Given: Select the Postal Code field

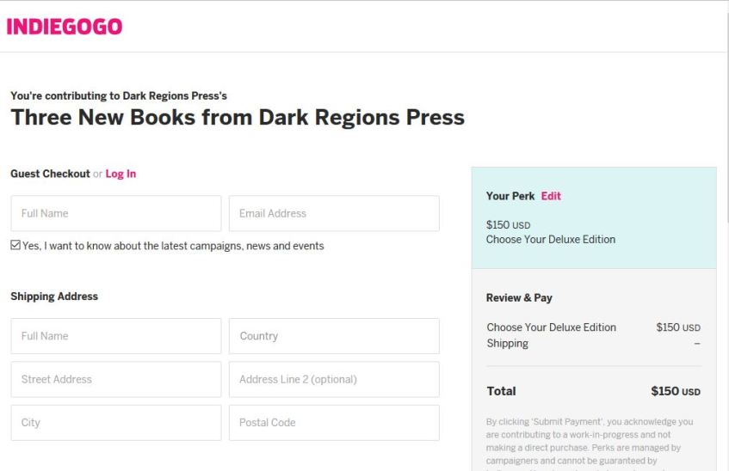Looking at the screenshot, I should click(x=334, y=423).
